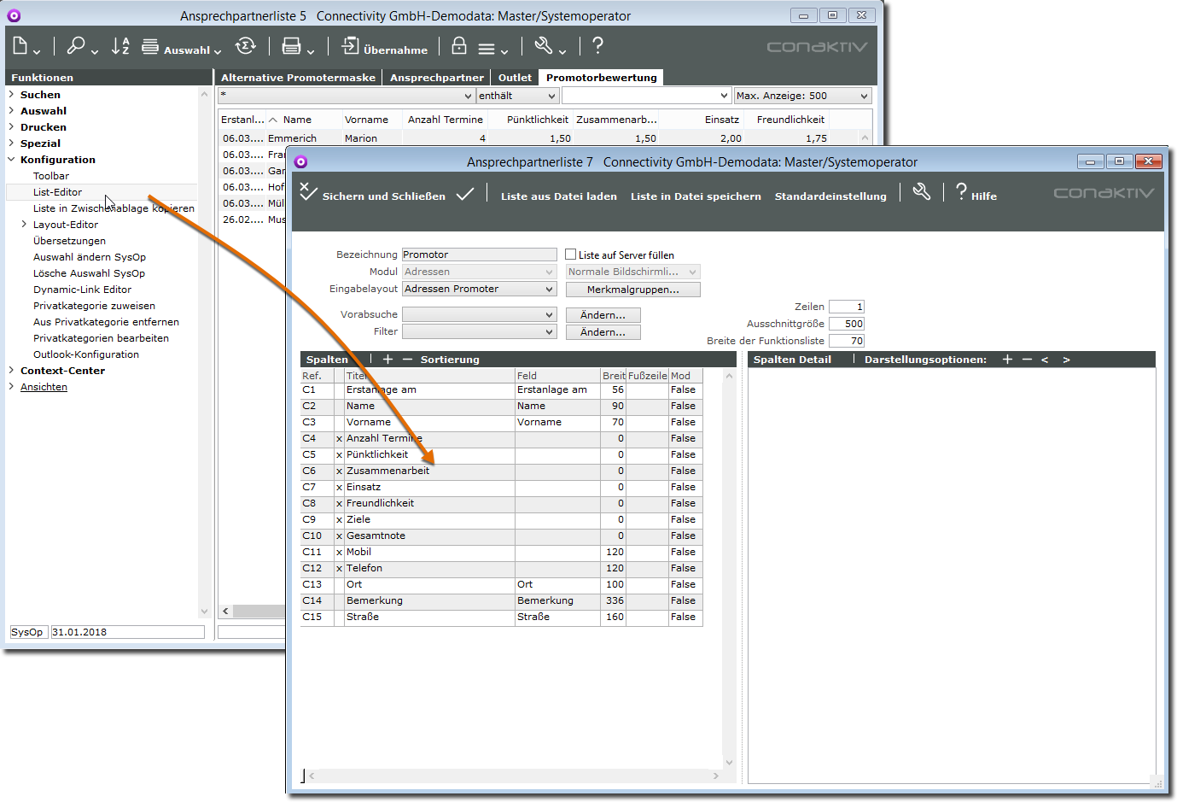Click the padlock icon in toolbar
Viewport: 1177px width, 802px height.
459,46
